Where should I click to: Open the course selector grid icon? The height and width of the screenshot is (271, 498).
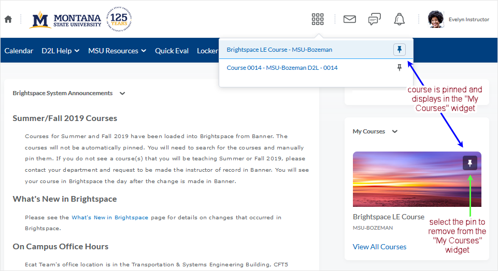318,19
